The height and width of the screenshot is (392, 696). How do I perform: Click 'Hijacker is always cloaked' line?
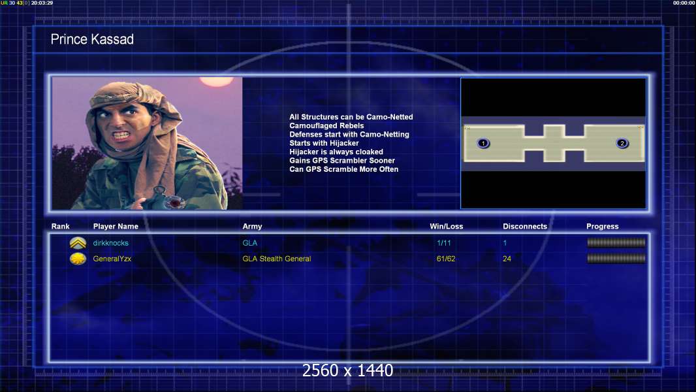[x=336, y=152]
